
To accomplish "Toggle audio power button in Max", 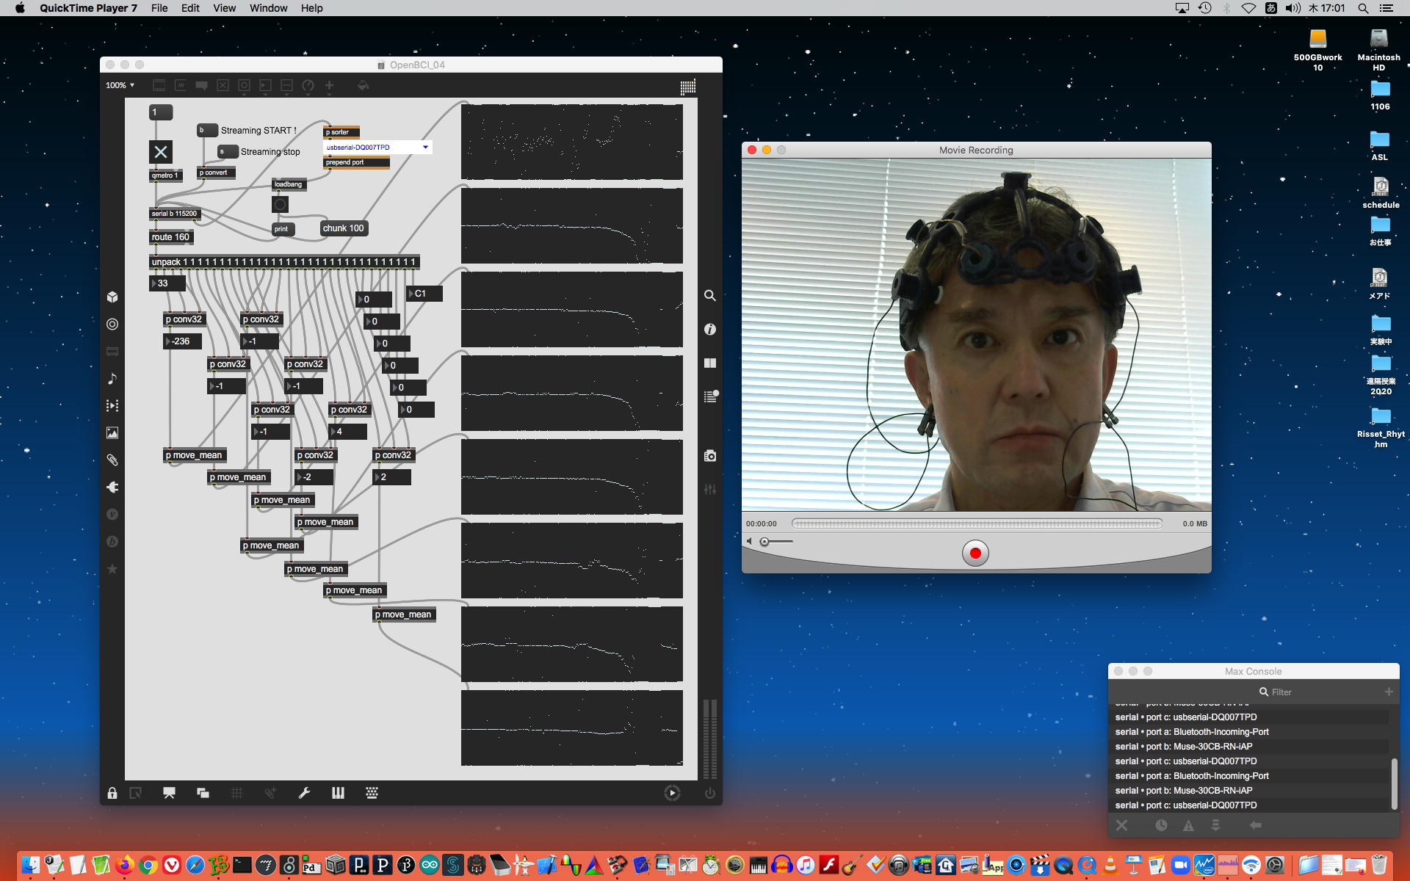I will pyautogui.click(x=709, y=793).
